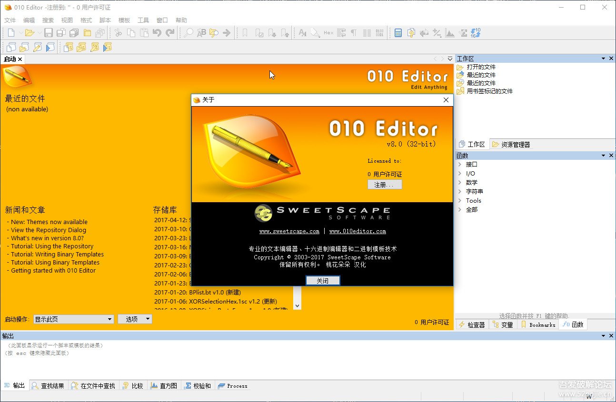Screen dimensions: 616x402
Task: Click the Run Template play icon
Action: click(107, 47)
